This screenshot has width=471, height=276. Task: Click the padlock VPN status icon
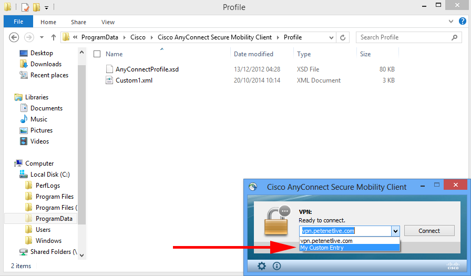coord(277,221)
